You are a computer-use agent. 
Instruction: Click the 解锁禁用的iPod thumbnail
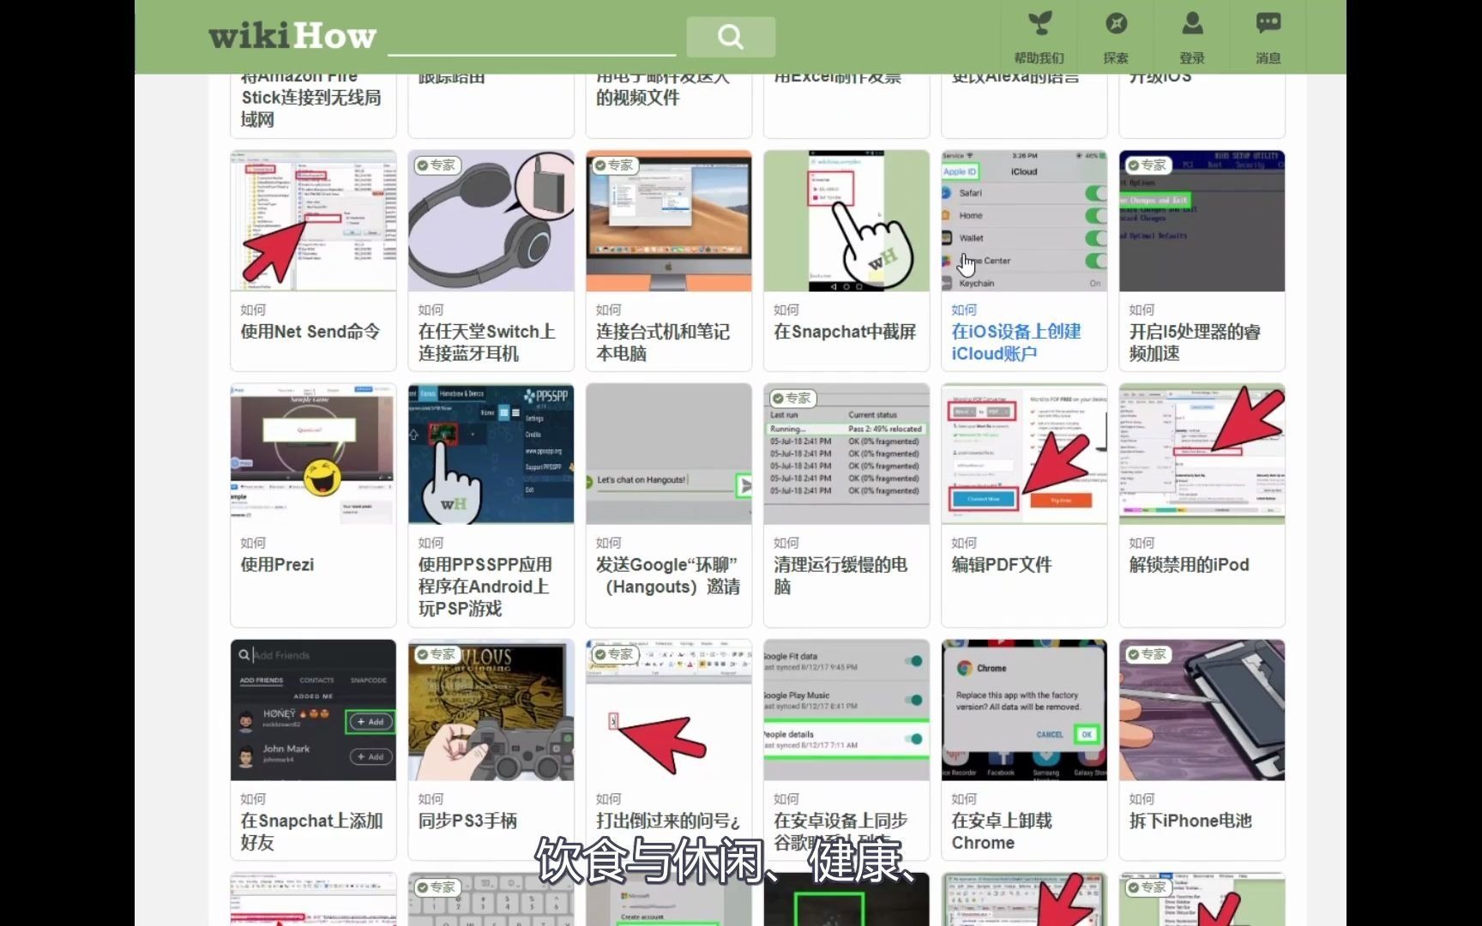(1202, 454)
